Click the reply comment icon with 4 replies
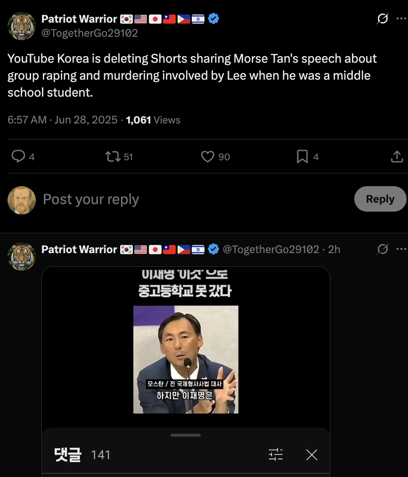Image resolution: width=408 pixels, height=477 pixels. [x=18, y=156]
